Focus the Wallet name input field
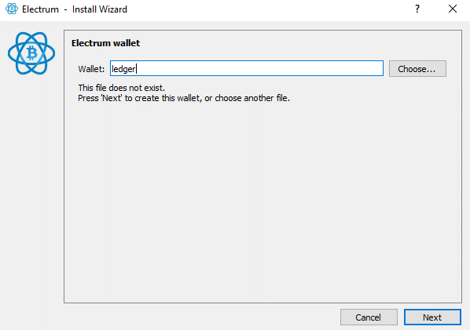Screen dimensions: 470x330 point(246,68)
